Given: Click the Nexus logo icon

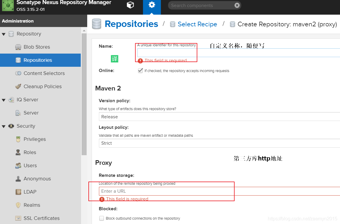Looking at the screenshot, I should (8, 5).
